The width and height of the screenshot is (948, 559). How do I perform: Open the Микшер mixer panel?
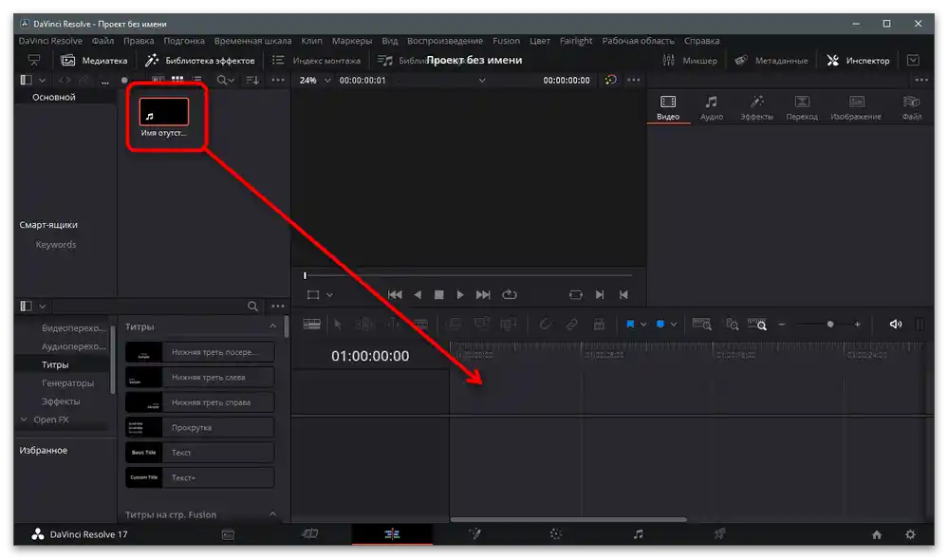pos(689,61)
